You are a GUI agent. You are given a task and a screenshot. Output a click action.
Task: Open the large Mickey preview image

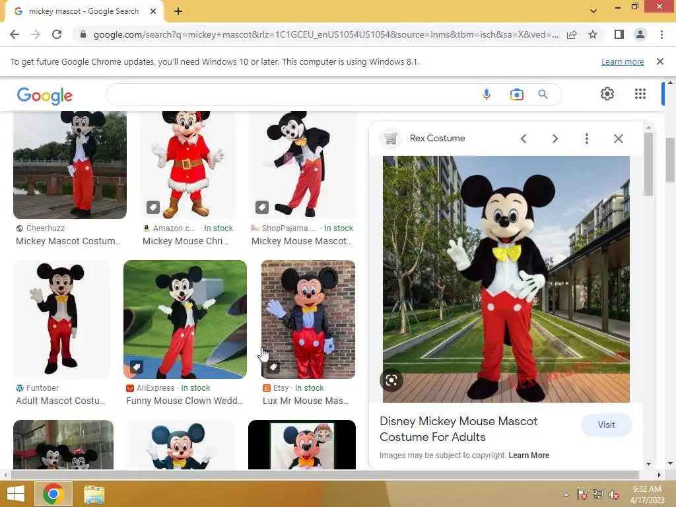506,279
